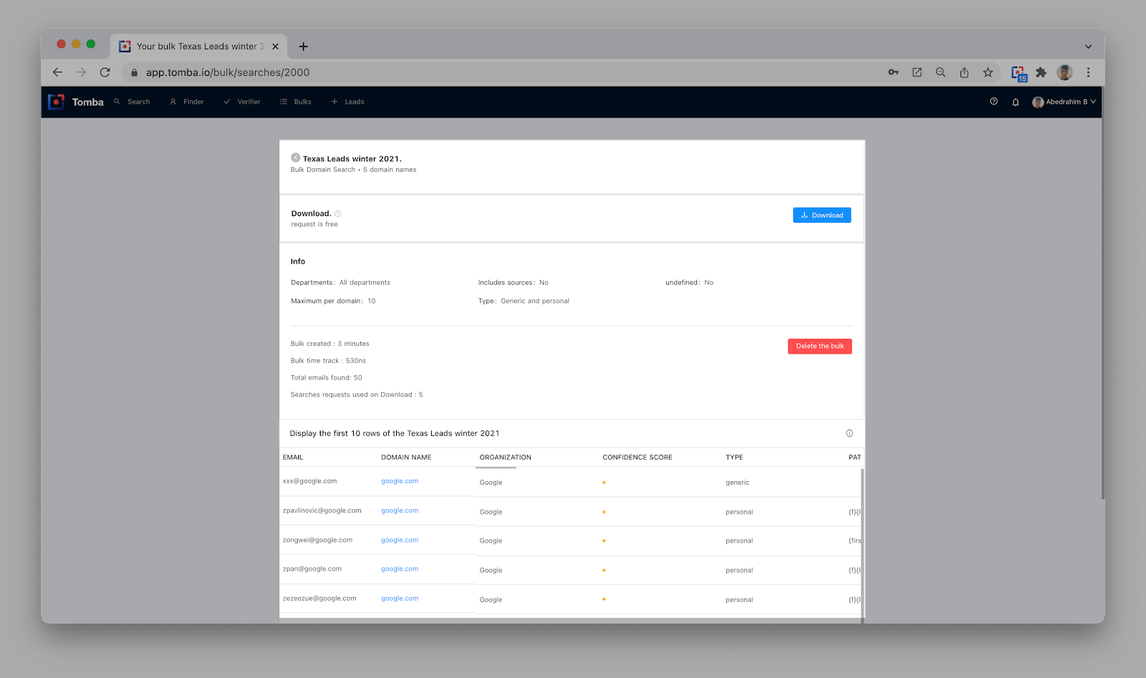1146x678 pixels.
Task: Click the ORGANIZATION column header
Action: point(506,457)
